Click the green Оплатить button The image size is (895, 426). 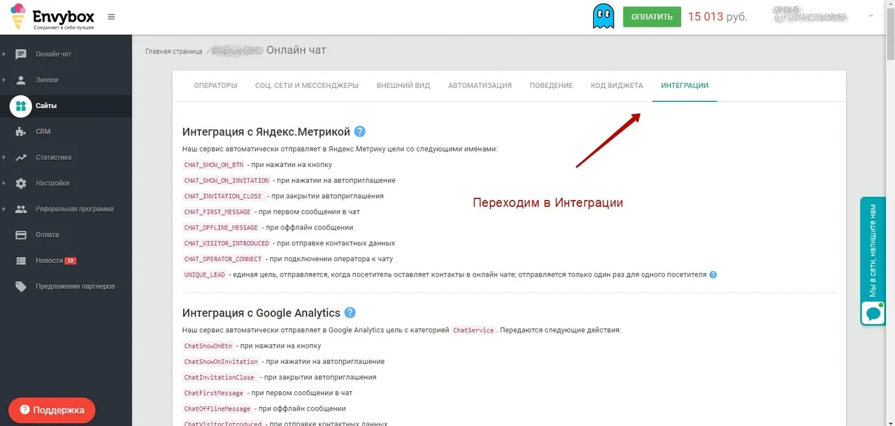(x=652, y=17)
